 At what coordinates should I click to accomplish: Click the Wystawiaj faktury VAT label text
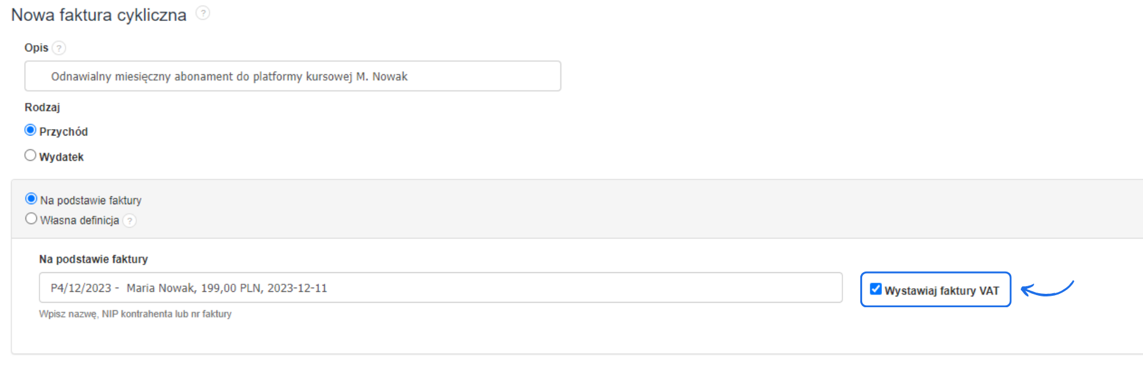coord(942,291)
